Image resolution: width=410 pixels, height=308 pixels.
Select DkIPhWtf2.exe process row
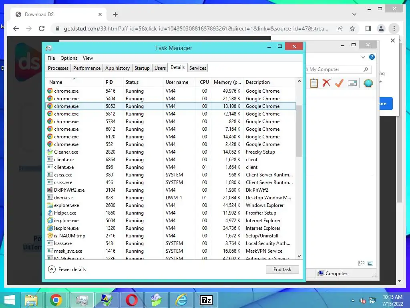click(x=171, y=190)
